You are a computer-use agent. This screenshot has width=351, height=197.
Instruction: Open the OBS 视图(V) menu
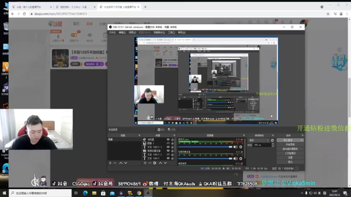point(133,32)
